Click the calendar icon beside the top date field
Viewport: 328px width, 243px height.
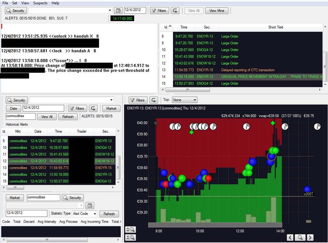click(x=118, y=11)
